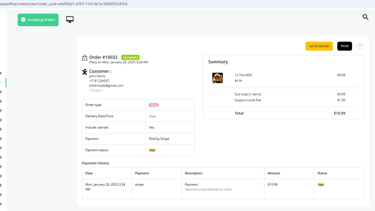Click the red Pickup order type badge

click(154, 105)
